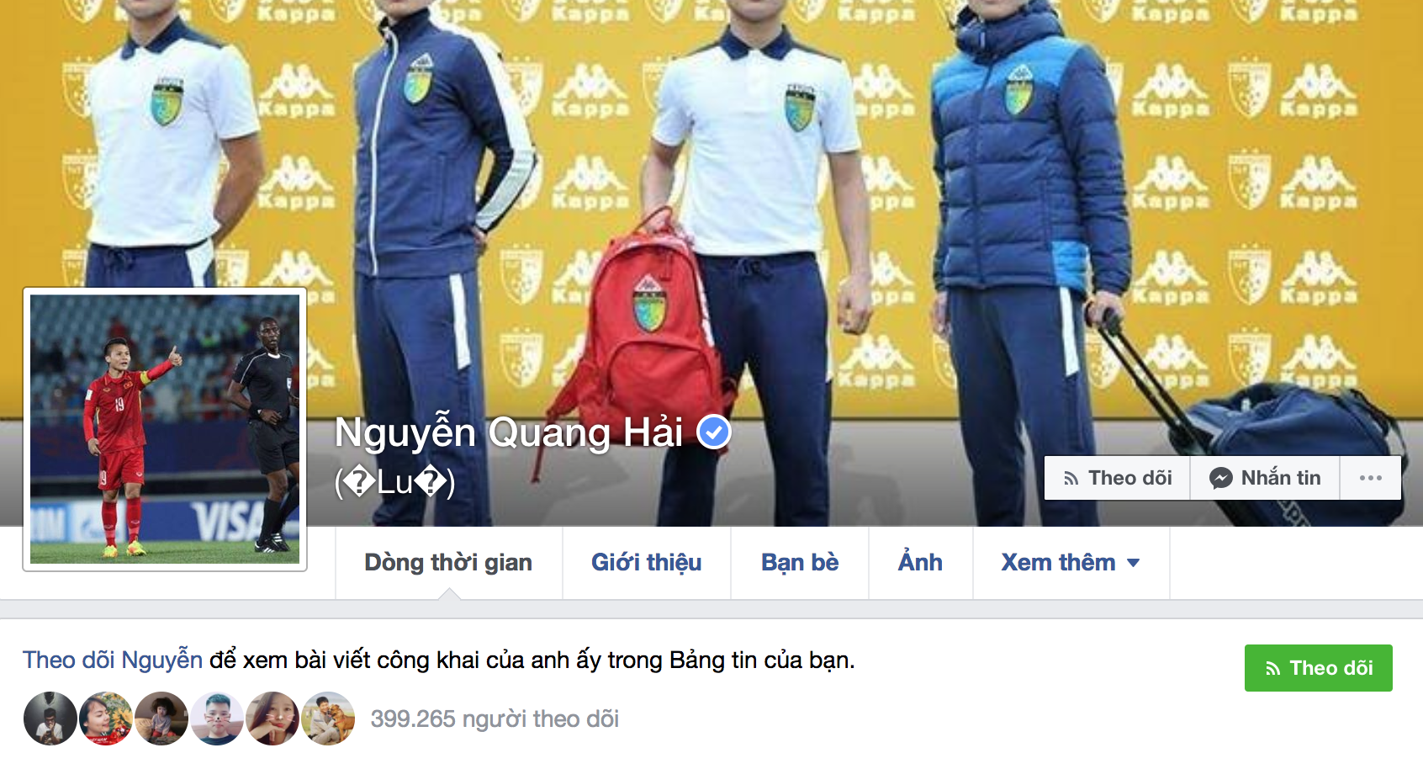Image resolution: width=1423 pixels, height=769 pixels.
Task: Click the blue verified badge icon
Action: point(714,432)
